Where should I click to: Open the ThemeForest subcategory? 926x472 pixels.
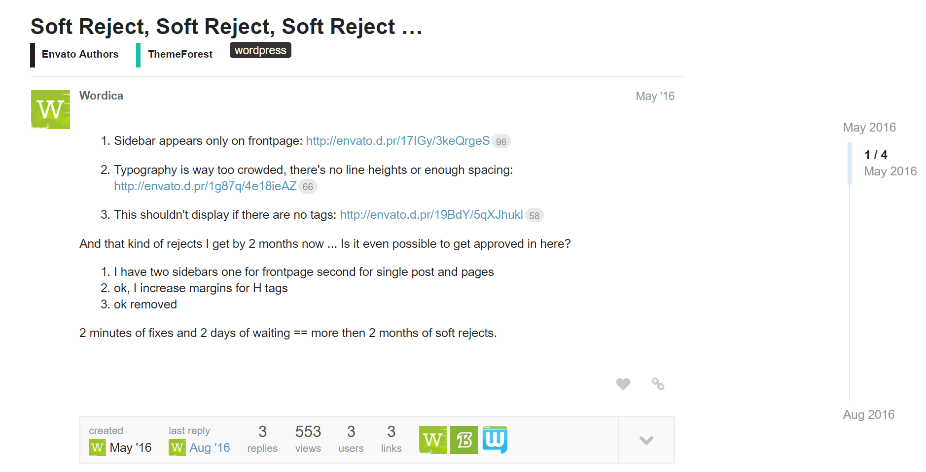pyautogui.click(x=180, y=54)
